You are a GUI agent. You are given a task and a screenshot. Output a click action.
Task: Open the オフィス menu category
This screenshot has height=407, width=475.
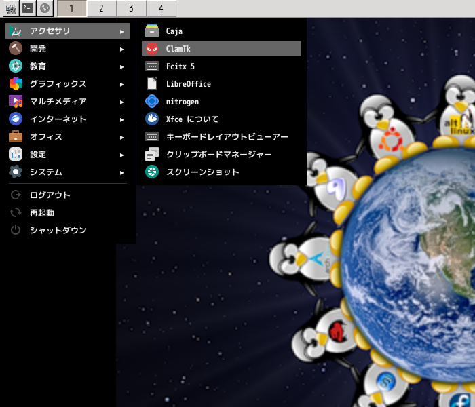pyautogui.click(x=68, y=136)
